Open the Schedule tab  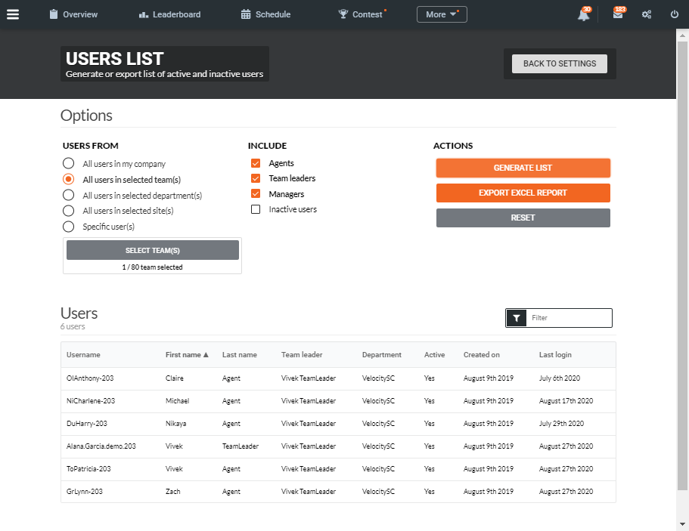click(x=266, y=14)
